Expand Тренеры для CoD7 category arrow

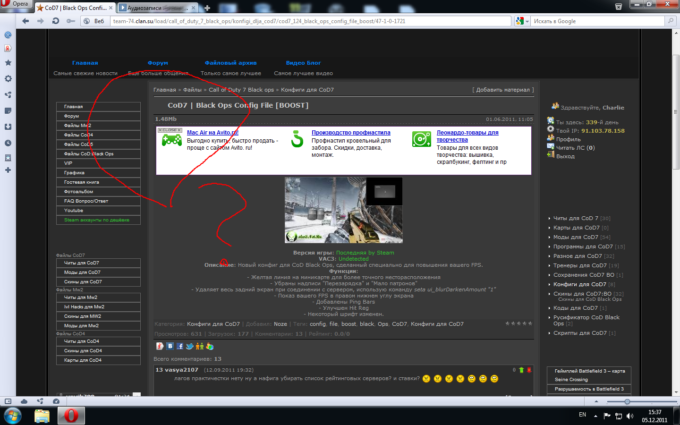pyautogui.click(x=549, y=266)
